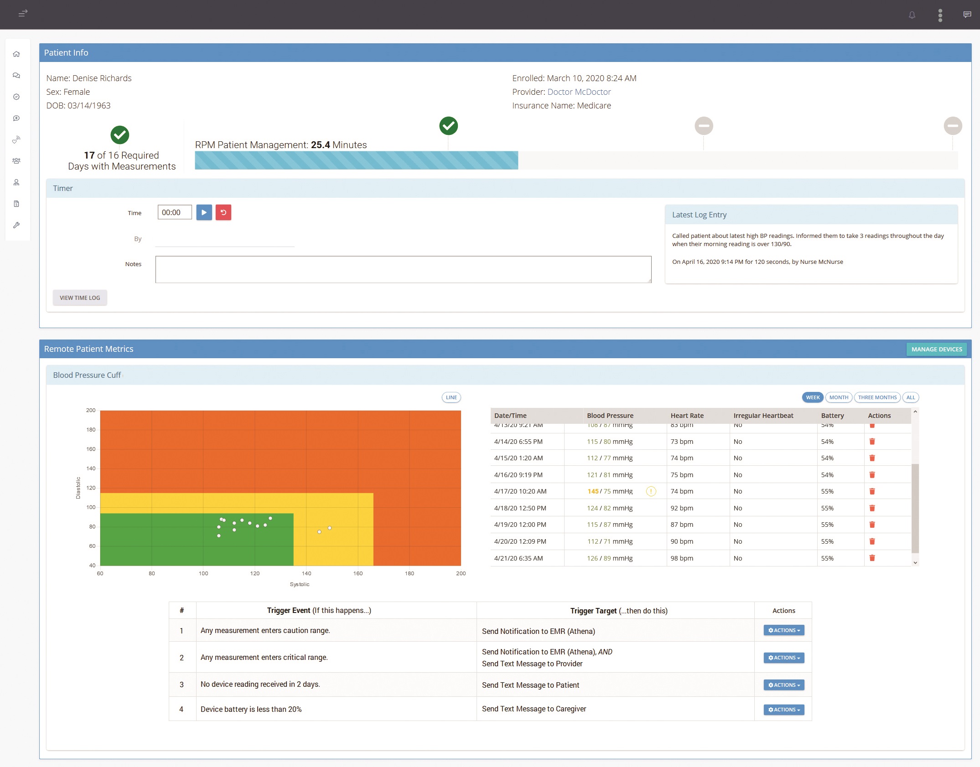Toggle chart to LINE view
The width and height of the screenshot is (980, 767).
click(451, 397)
